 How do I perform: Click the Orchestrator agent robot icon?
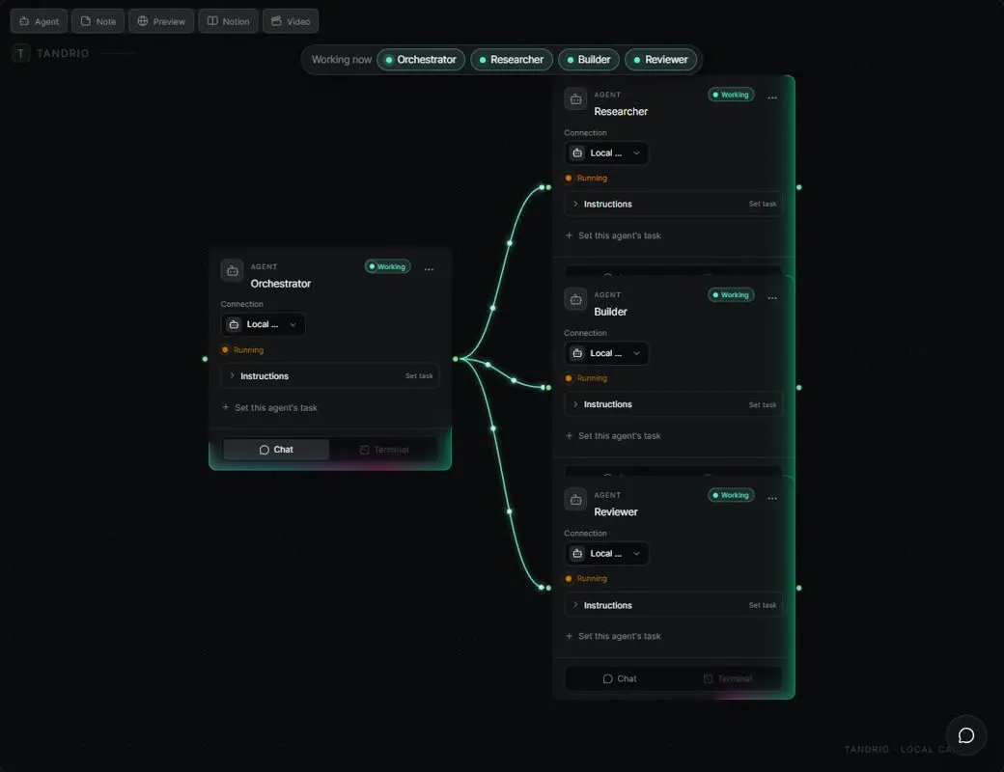232,271
